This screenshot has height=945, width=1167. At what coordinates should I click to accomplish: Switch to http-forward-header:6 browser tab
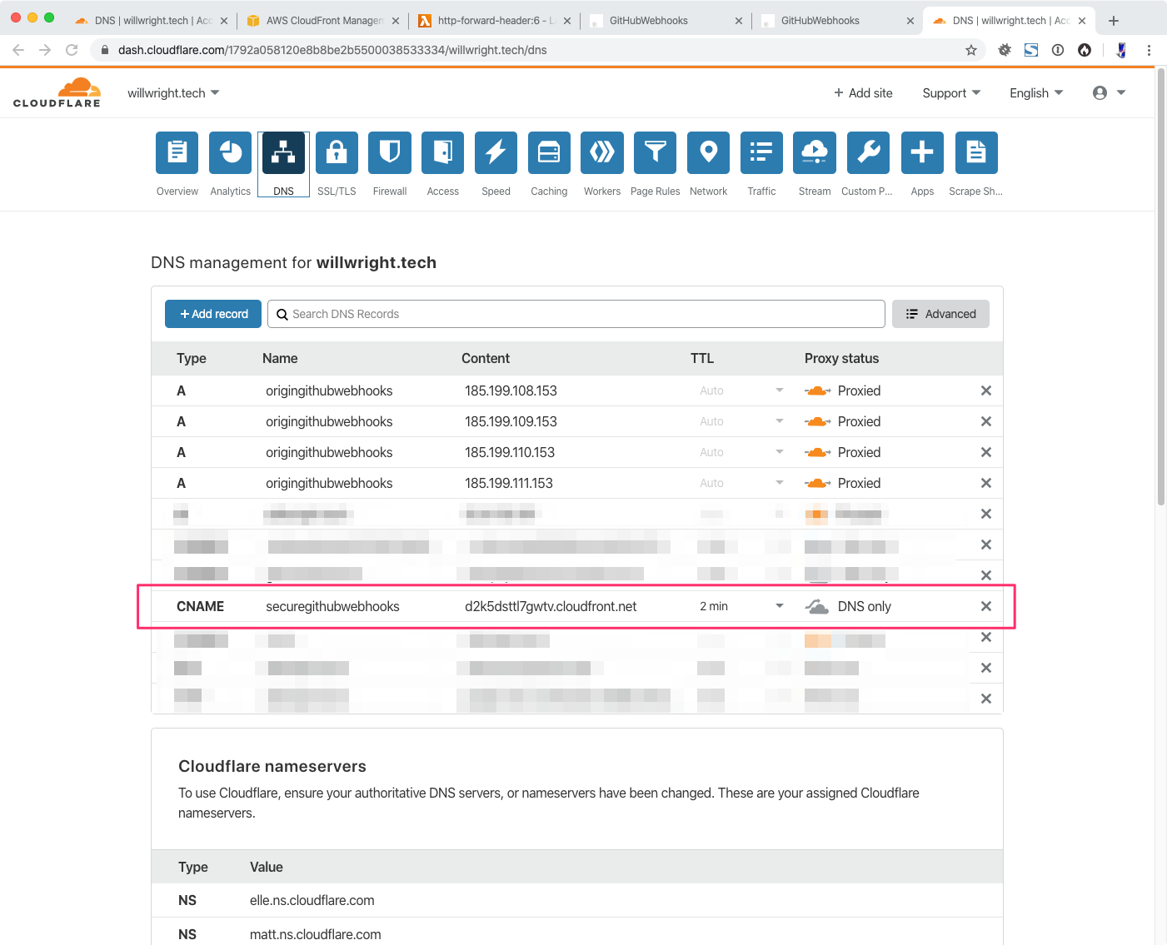(x=495, y=21)
